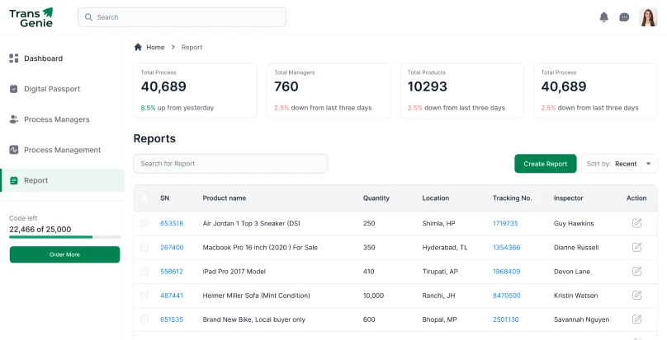667x340 pixels.
Task: Check the row for SN 651535
Action: coord(144,319)
